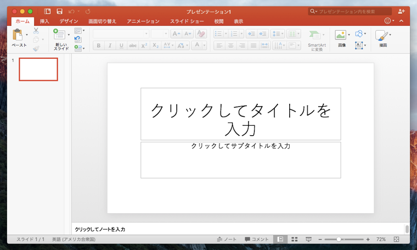Toggle Italic formatting
The image size is (417, 250).
[110, 46]
